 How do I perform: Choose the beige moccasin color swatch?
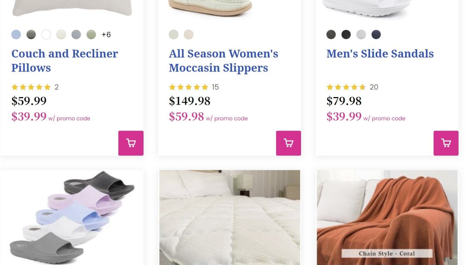pos(188,35)
